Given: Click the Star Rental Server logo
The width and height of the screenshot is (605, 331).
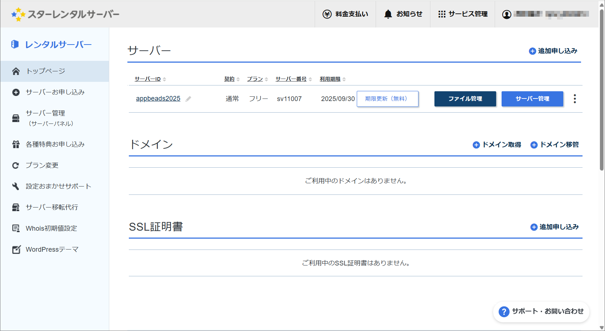Looking at the screenshot, I should (65, 14).
